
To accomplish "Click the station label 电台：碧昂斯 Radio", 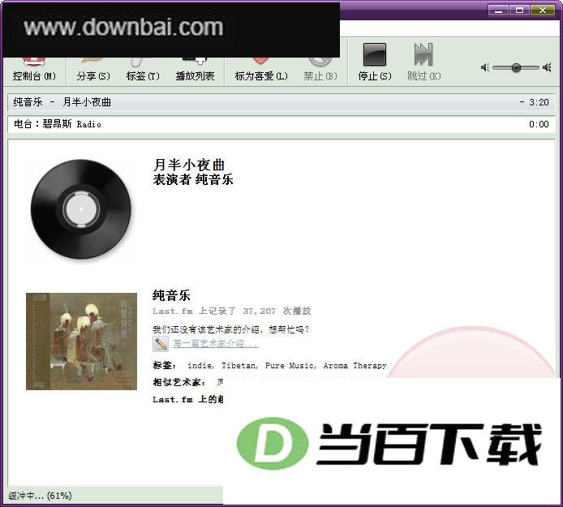I will [58, 124].
